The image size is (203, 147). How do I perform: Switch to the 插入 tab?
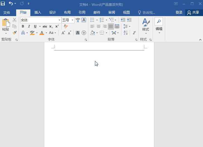[x=38, y=12]
